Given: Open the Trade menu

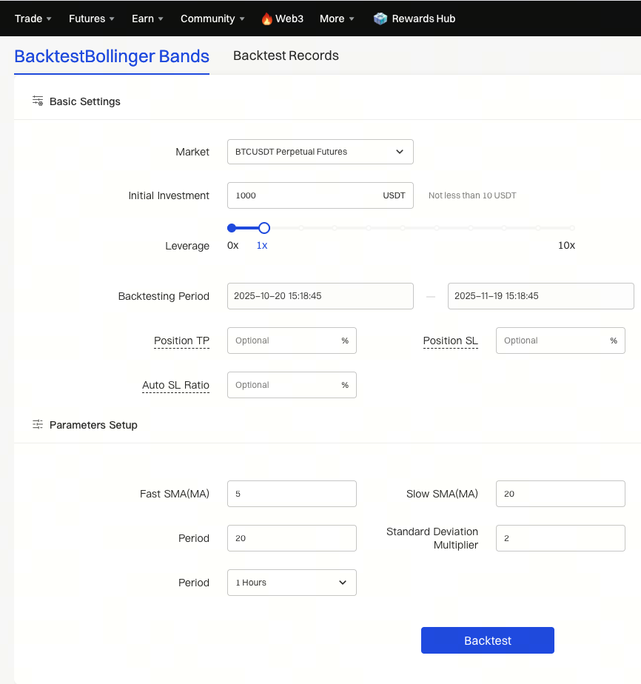Looking at the screenshot, I should coord(33,19).
